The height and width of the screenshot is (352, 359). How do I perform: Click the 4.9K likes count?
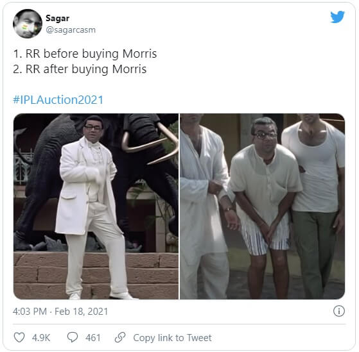[x=41, y=338]
